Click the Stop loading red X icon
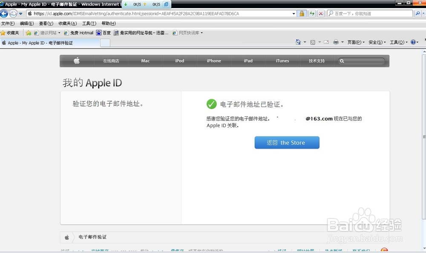The width and height of the screenshot is (426, 253). [x=321, y=14]
